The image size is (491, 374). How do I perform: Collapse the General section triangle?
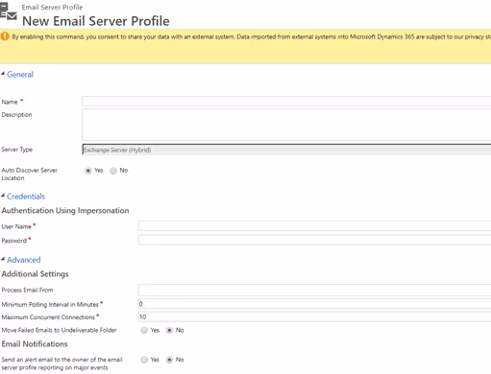click(x=3, y=74)
